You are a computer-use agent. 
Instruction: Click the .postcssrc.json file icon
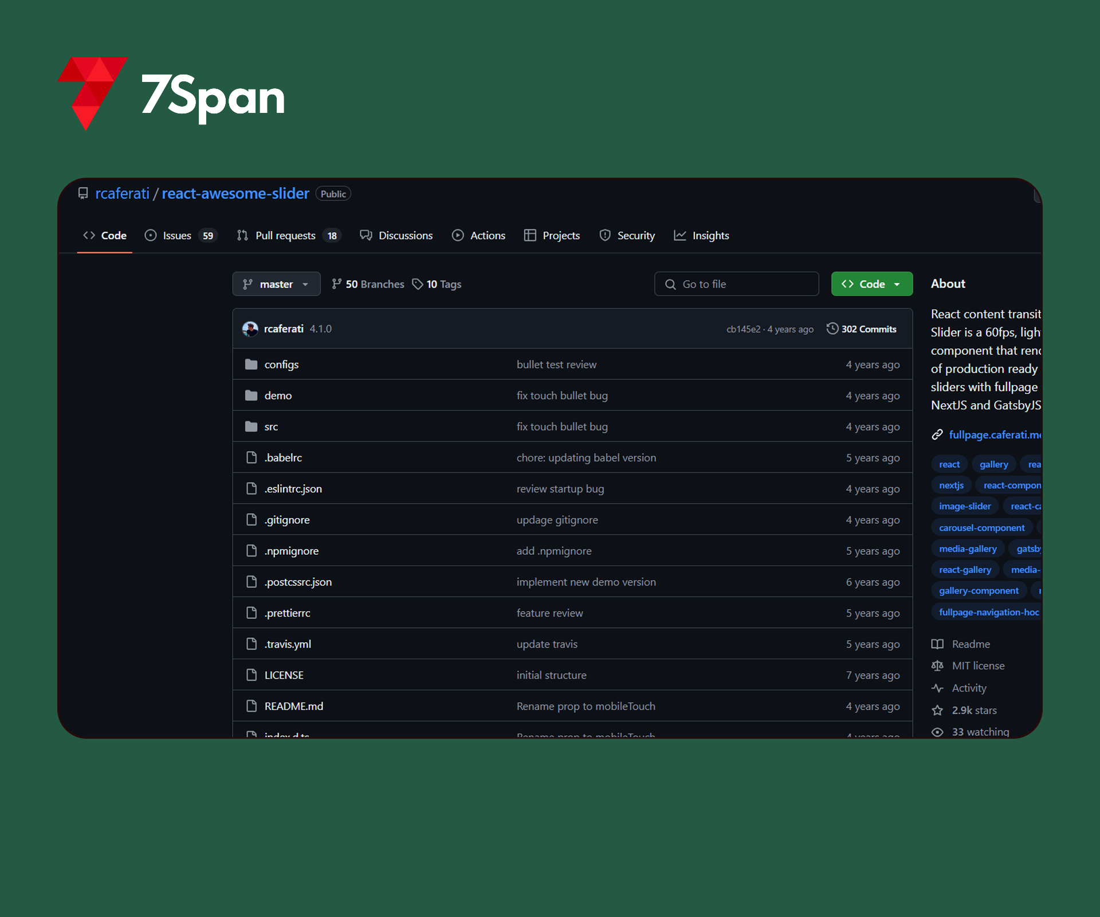251,582
